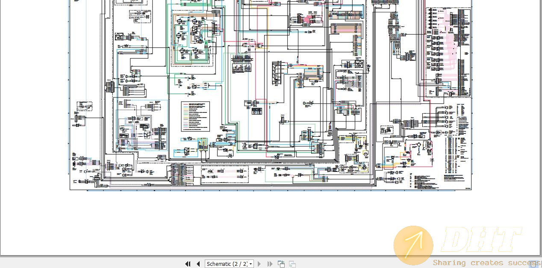This screenshot has height=268, width=542.
Task: Jump to the first schematic page
Action: 188,264
